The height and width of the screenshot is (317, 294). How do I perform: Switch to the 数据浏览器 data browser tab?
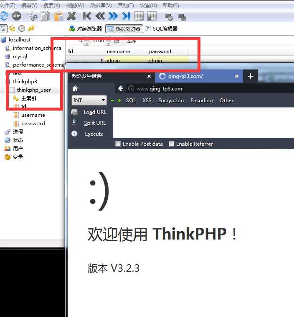point(124,29)
